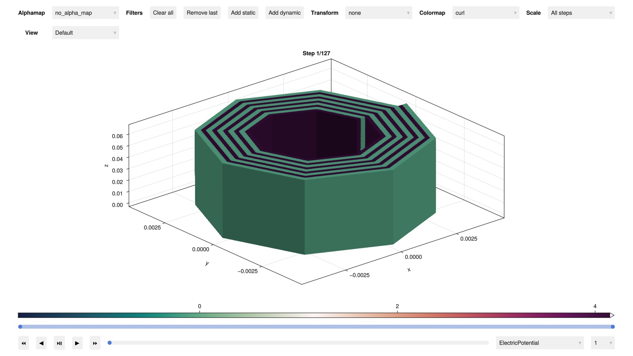Click the left handle of range slider
Image resolution: width=633 pixels, height=356 pixels.
20,327
